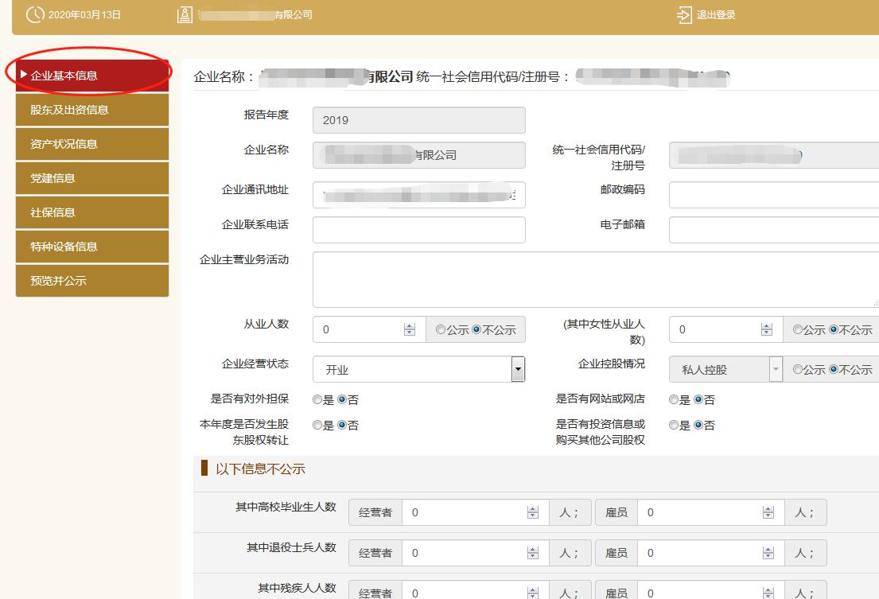Click the 电子邮箱 input field
Screen dimensions: 879x599
click(x=772, y=230)
